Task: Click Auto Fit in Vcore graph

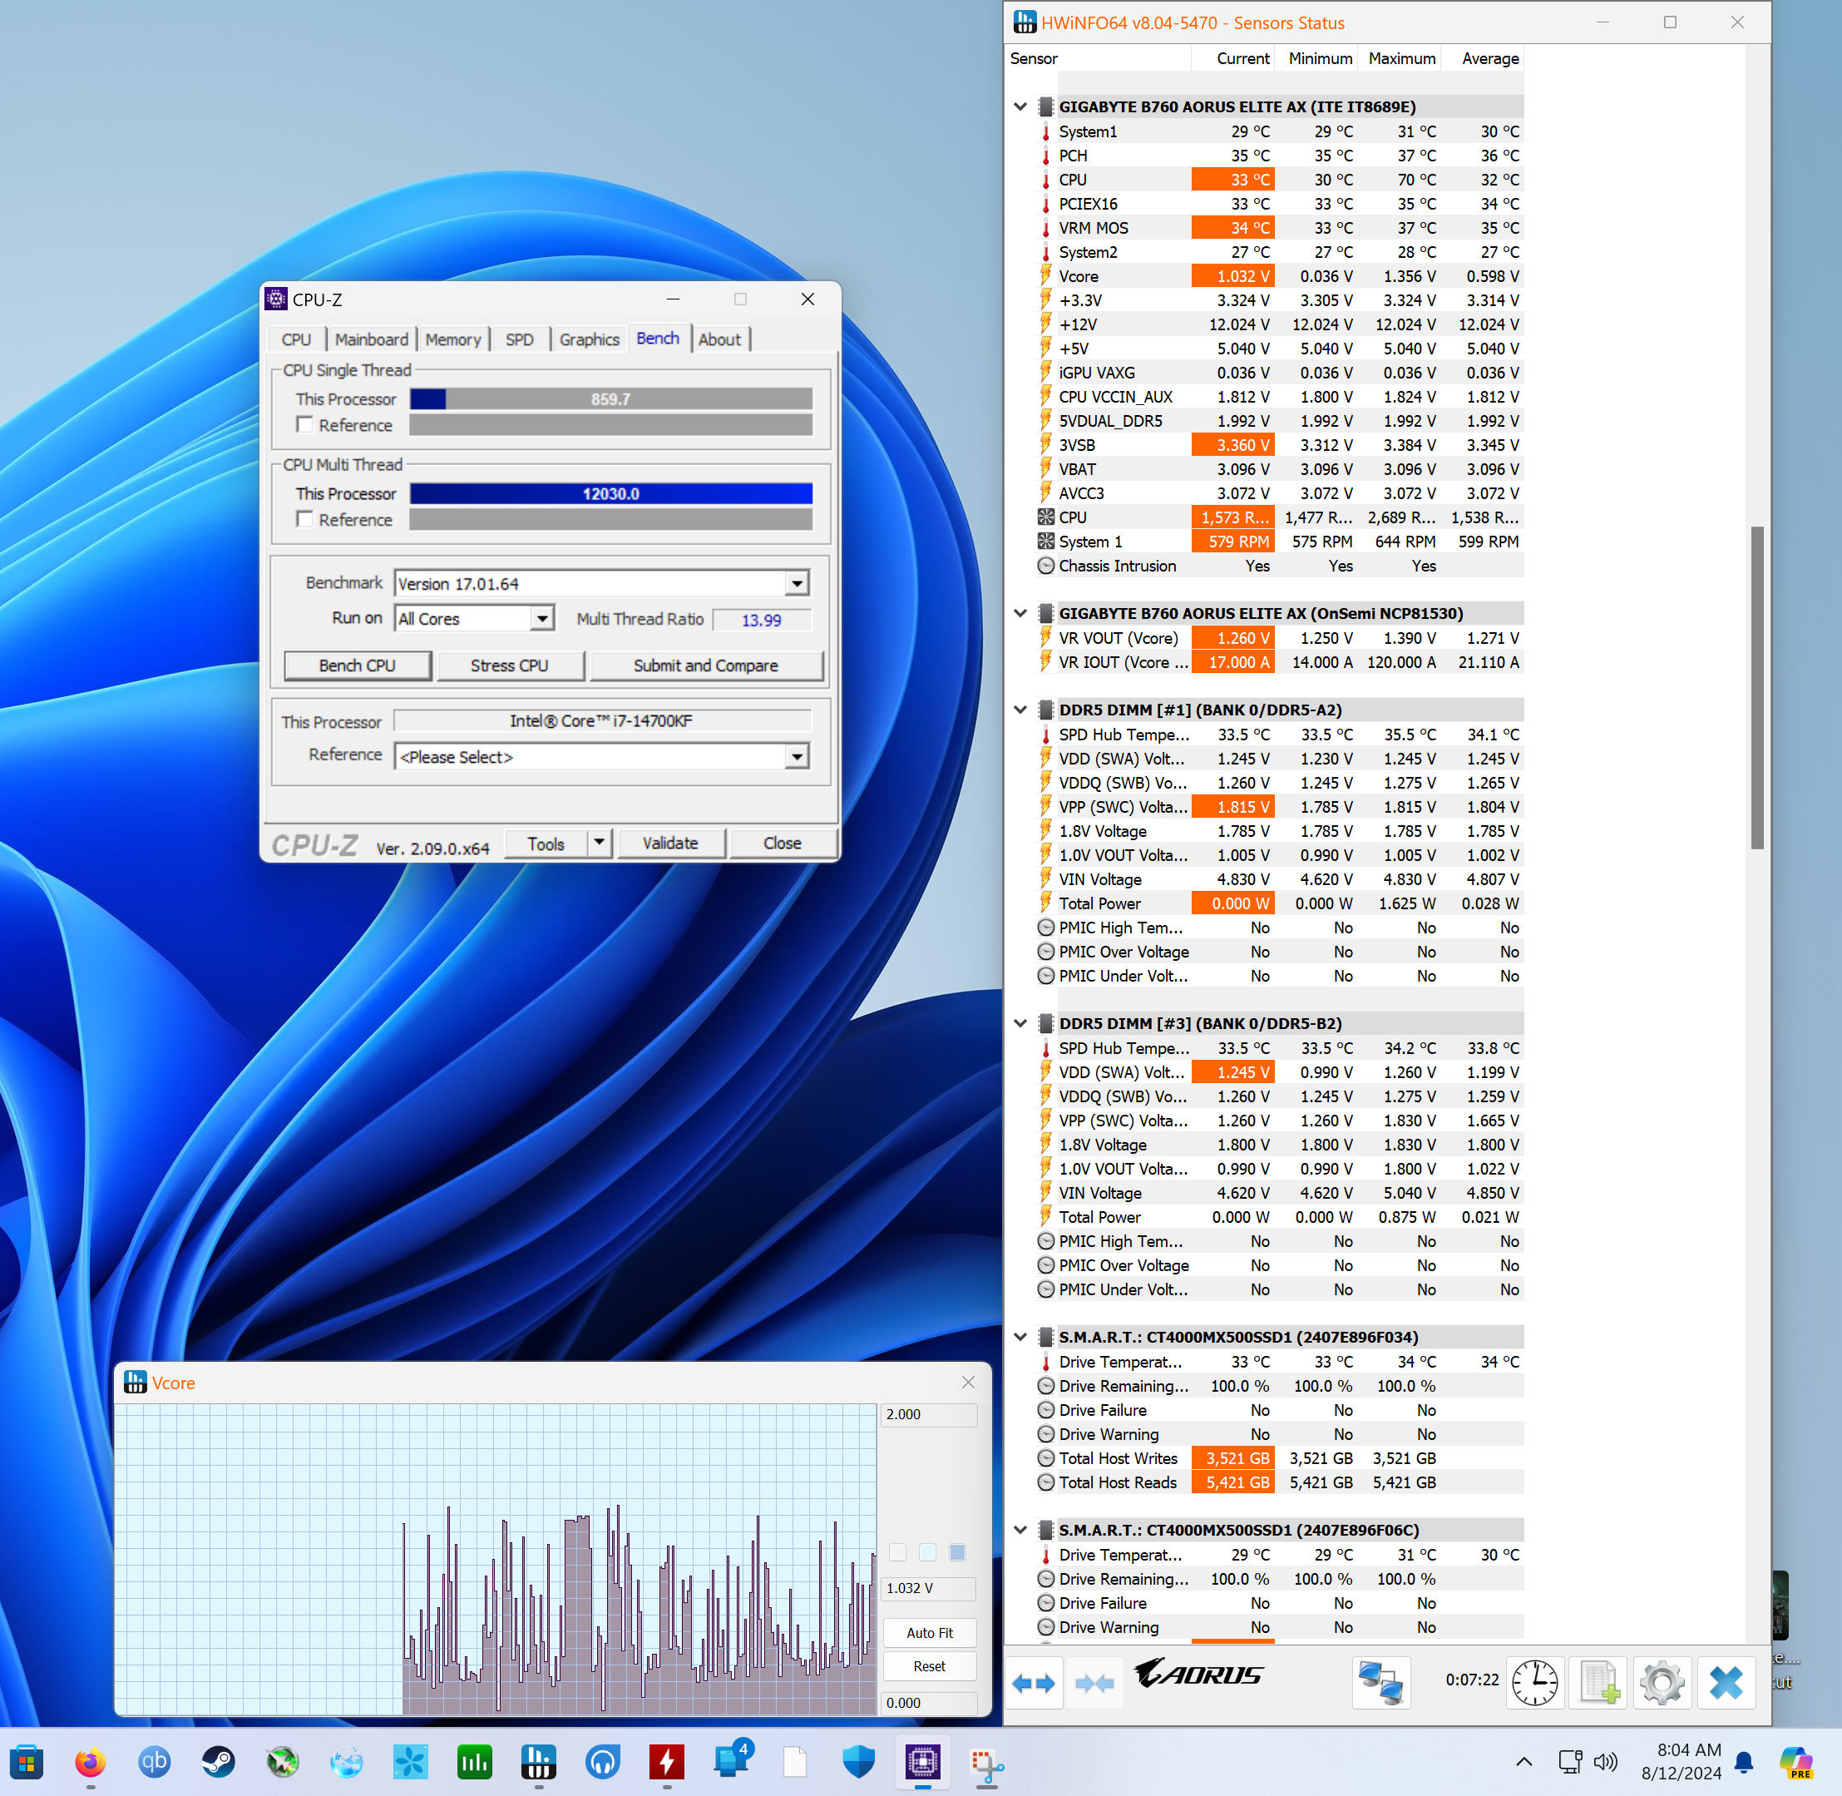Action: (929, 1633)
